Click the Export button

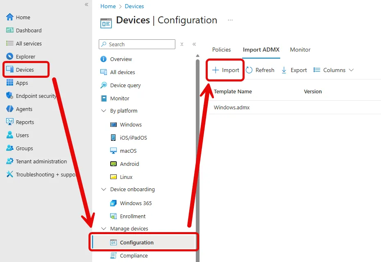pos(294,70)
